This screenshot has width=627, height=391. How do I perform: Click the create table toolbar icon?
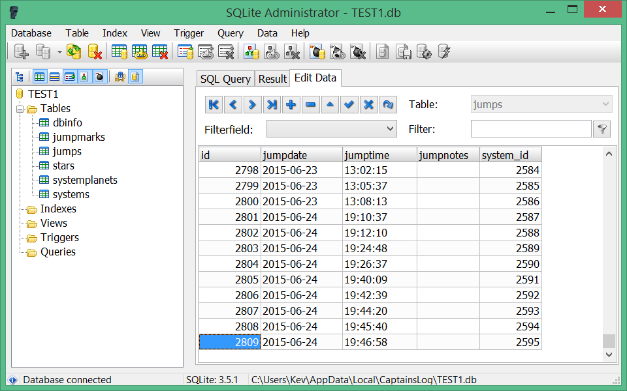(x=119, y=52)
